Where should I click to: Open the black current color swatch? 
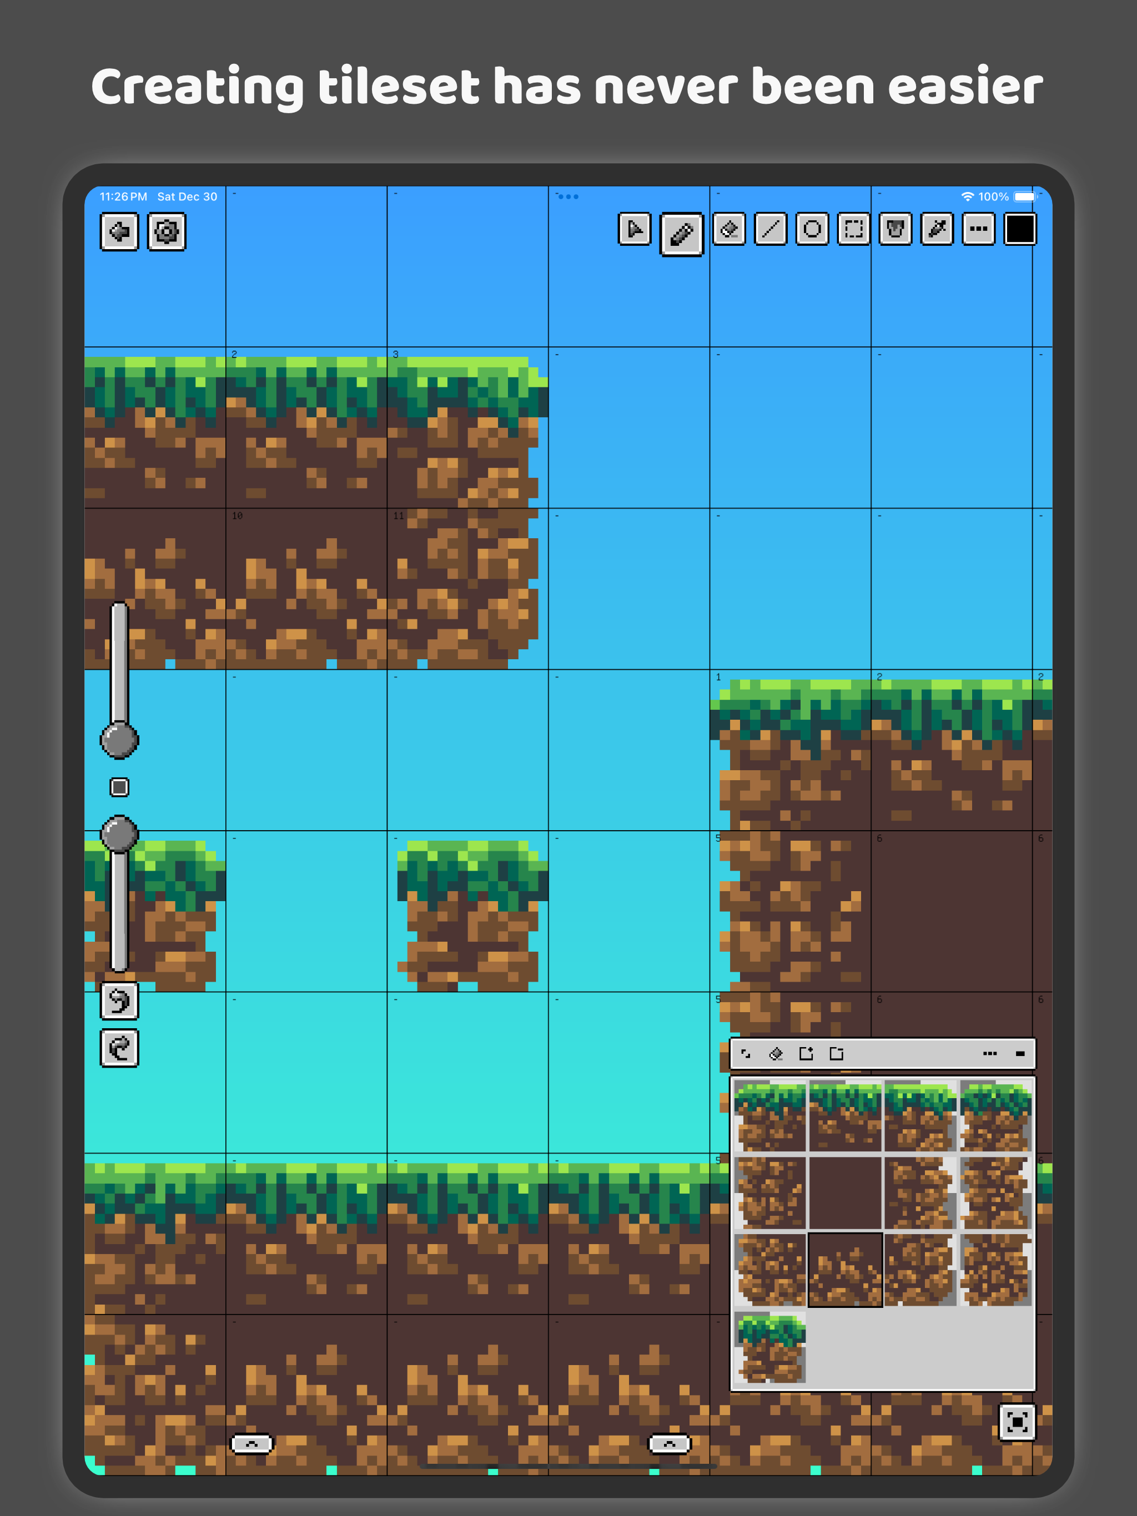[x=1020, y=229]
